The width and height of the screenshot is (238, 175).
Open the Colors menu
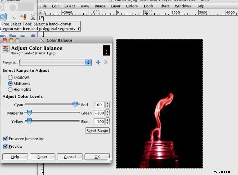tap(132, 6)
